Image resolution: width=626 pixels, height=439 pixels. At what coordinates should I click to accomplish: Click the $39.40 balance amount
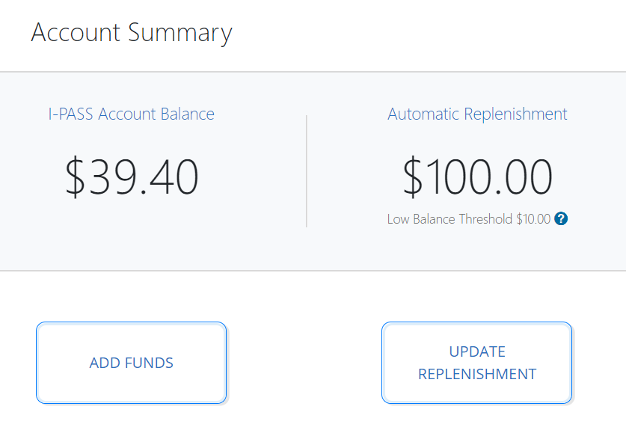click(132, 176)
